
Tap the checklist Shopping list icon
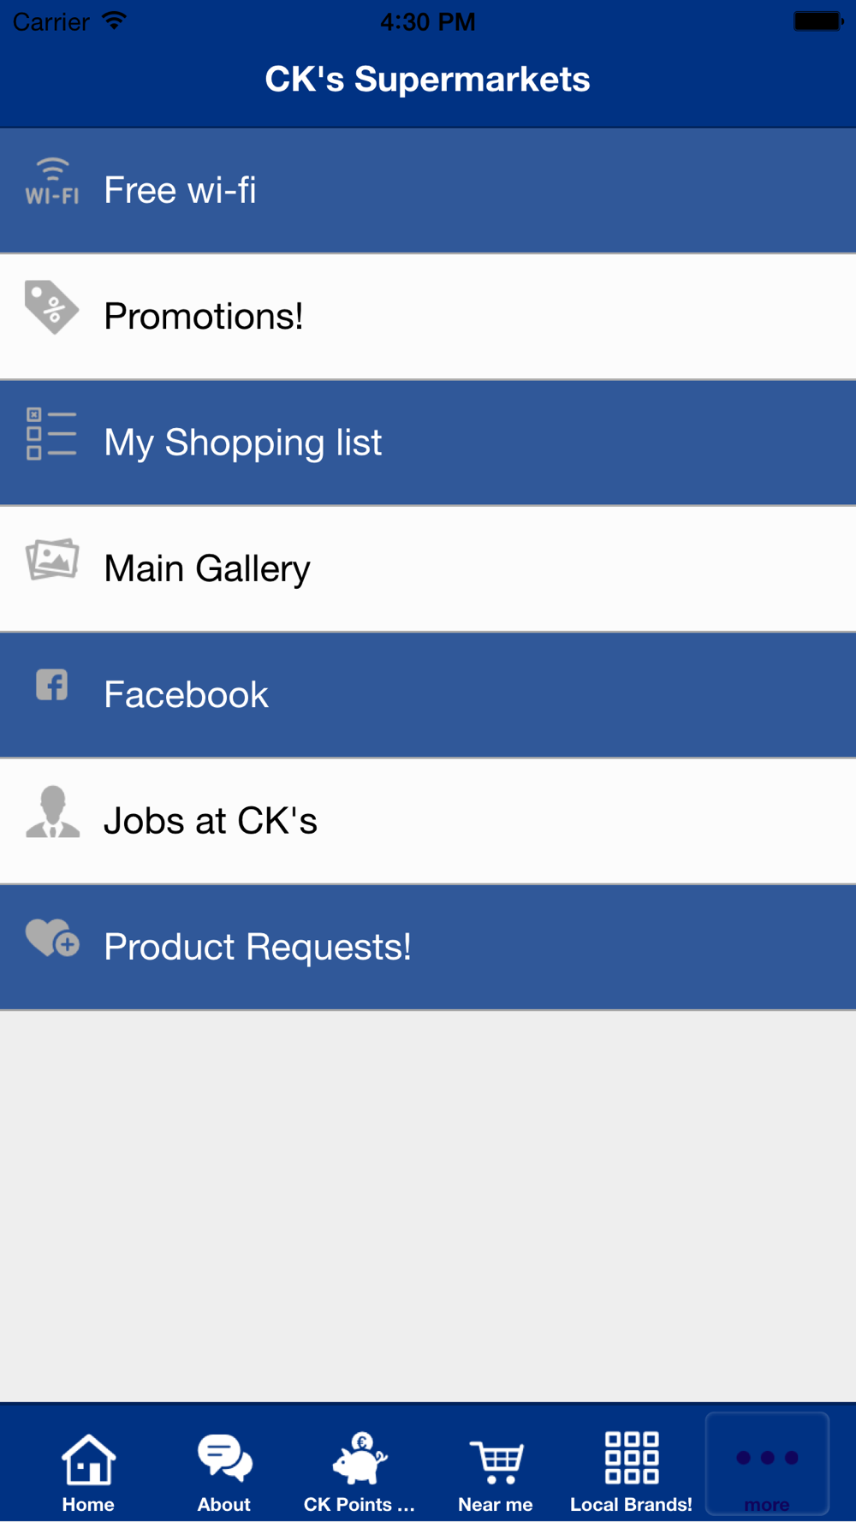tap(52, 434)
